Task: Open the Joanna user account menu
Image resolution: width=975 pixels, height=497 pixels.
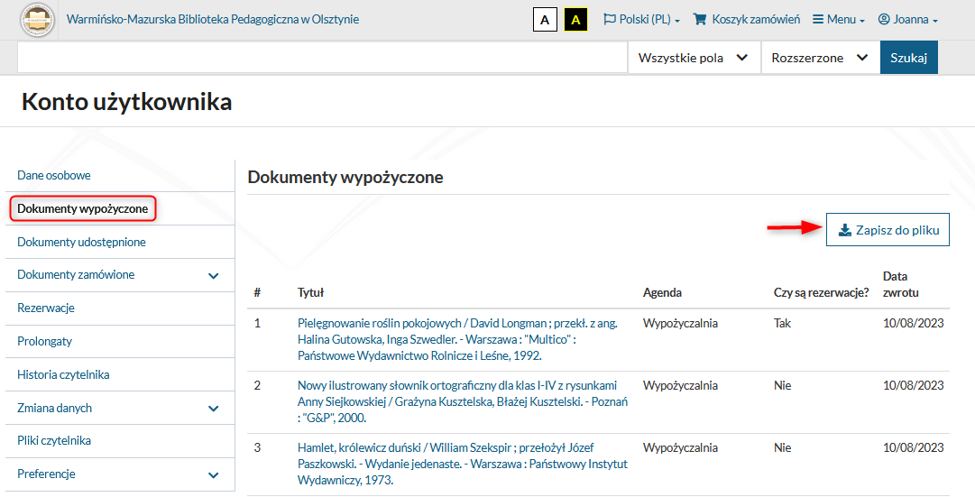Action: click(x=908, y=20)
